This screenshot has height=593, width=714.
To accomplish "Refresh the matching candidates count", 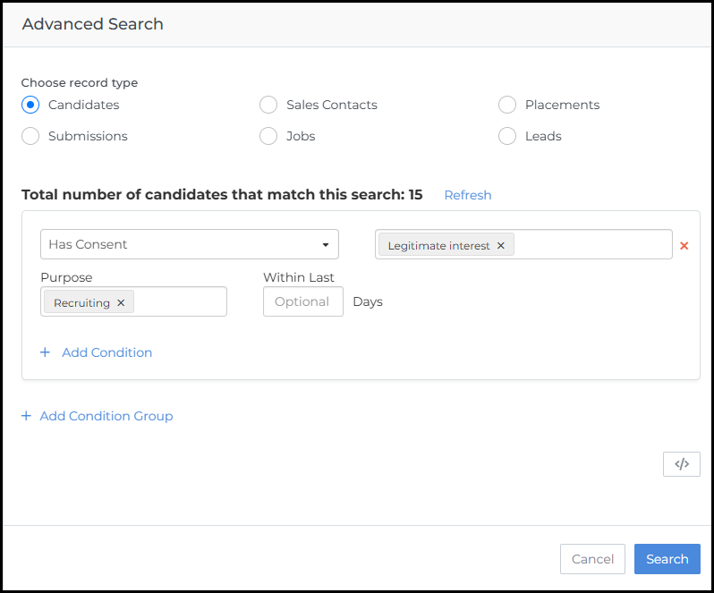I will 467,195.
